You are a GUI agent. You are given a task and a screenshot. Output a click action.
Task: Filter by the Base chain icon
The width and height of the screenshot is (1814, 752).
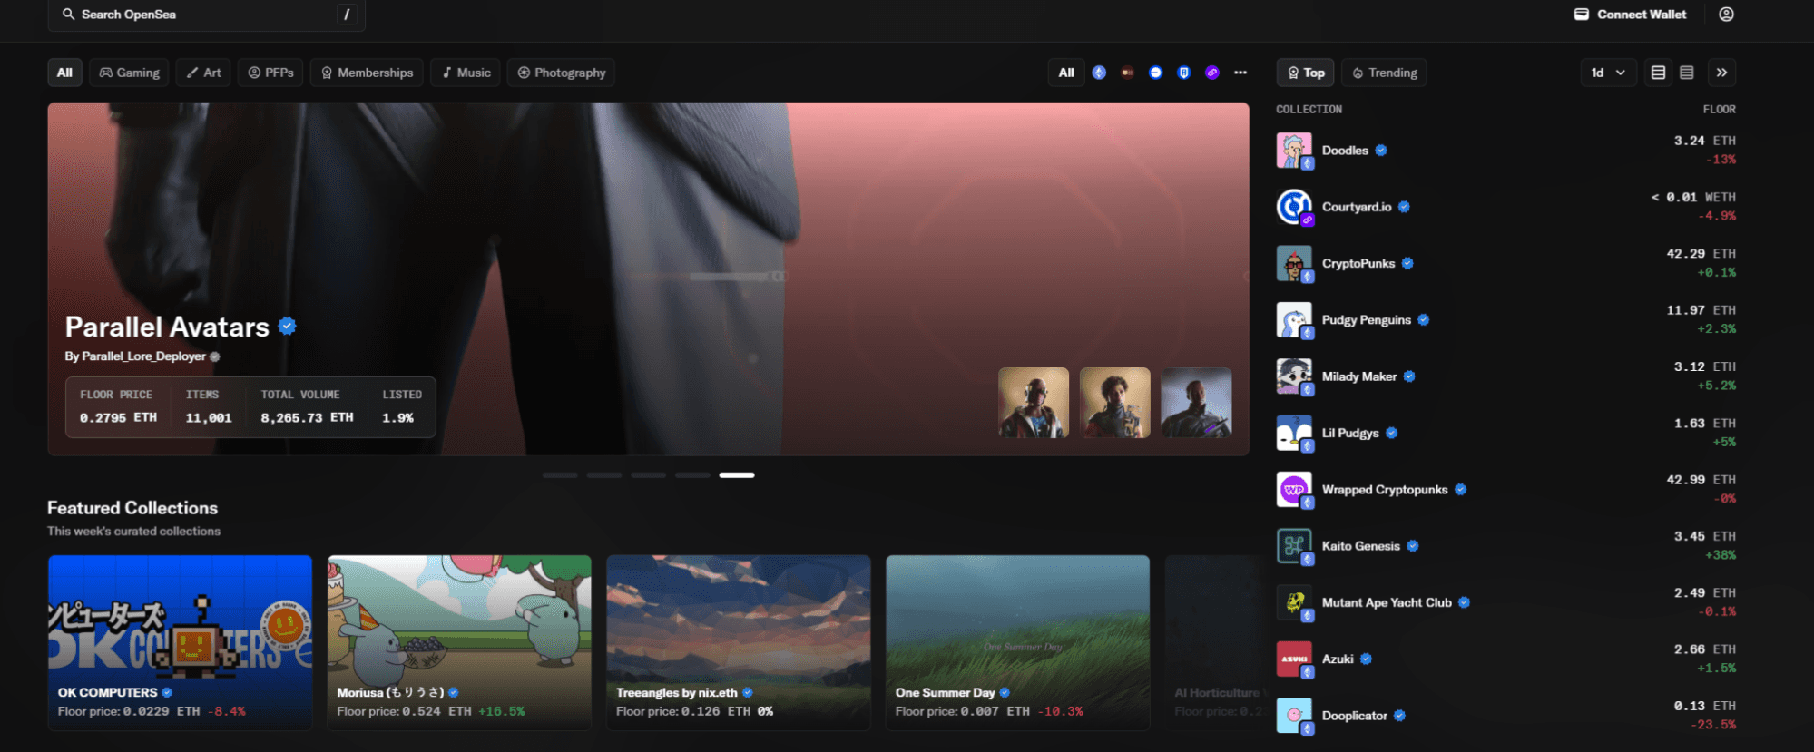pyautogui.click(x=1155, y=73)
